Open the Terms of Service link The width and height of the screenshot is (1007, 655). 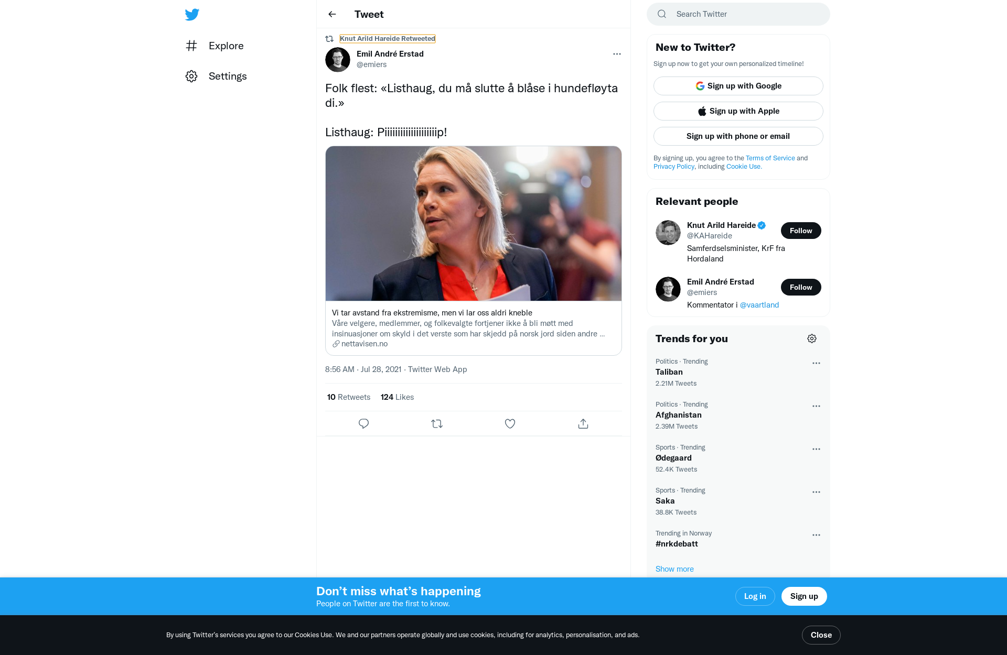[x=770, y=158]
